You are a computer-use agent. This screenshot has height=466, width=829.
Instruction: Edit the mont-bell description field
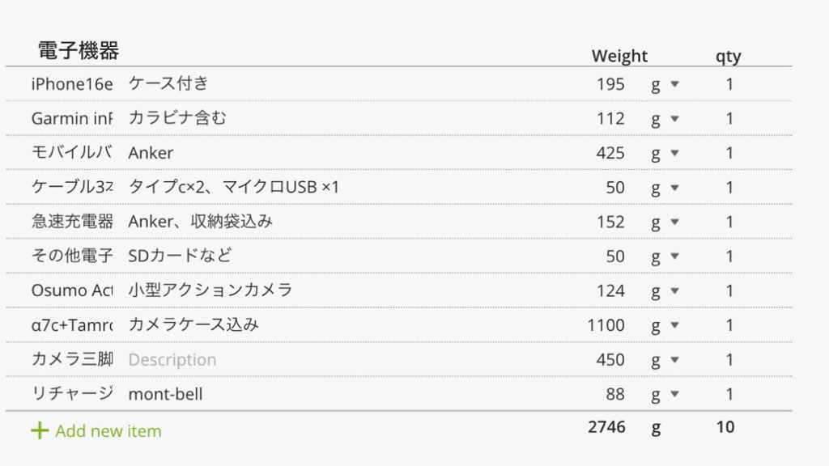click(165, 395)
